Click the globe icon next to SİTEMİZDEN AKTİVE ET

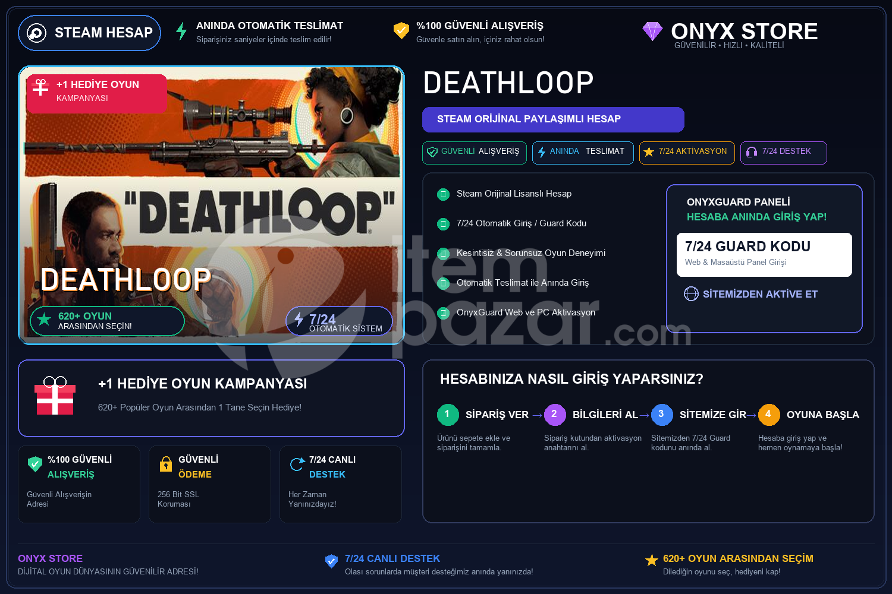[691, 294]
